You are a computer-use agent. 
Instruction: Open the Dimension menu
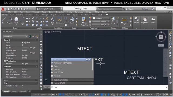(60, 12)
